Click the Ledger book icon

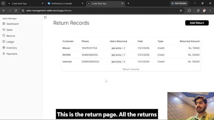click(x=4, y=42)
